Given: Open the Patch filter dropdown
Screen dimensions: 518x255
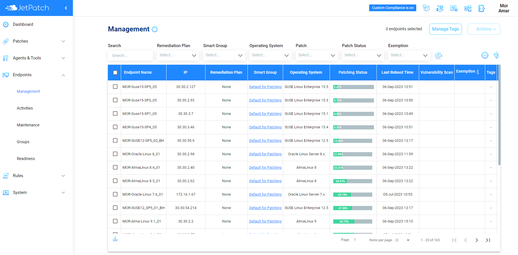Looking at the screenshot, I should tap(317, 55).
